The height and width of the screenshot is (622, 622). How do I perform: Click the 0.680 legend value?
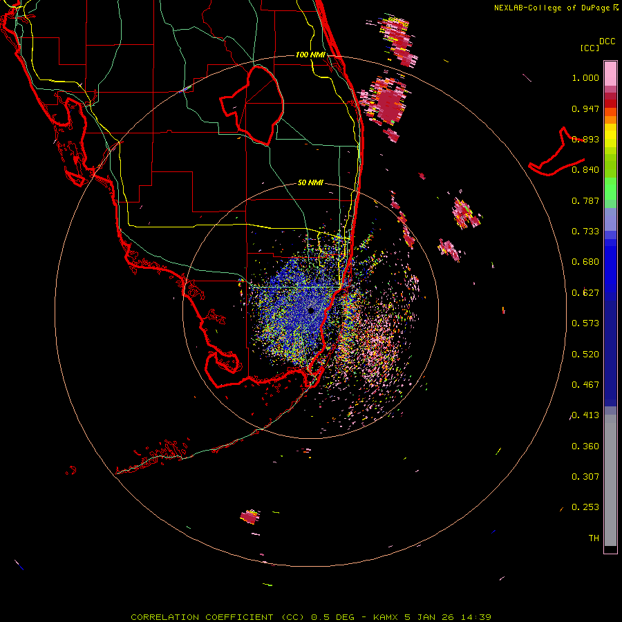click(x=585, y=262)
